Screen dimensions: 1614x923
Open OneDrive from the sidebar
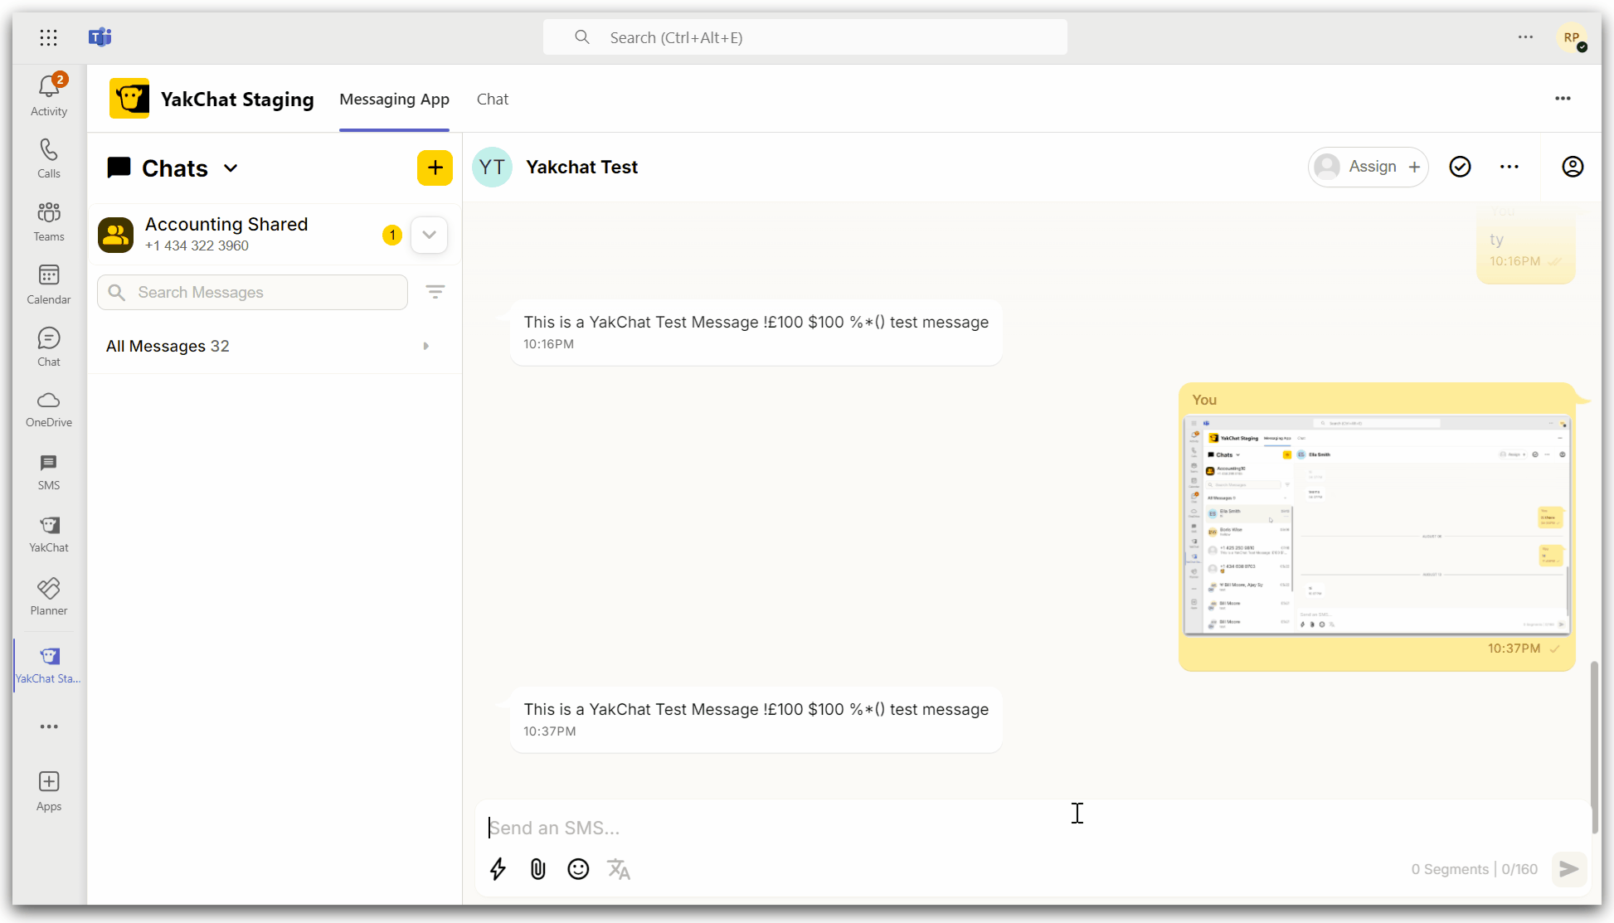[x=49, y=410]
